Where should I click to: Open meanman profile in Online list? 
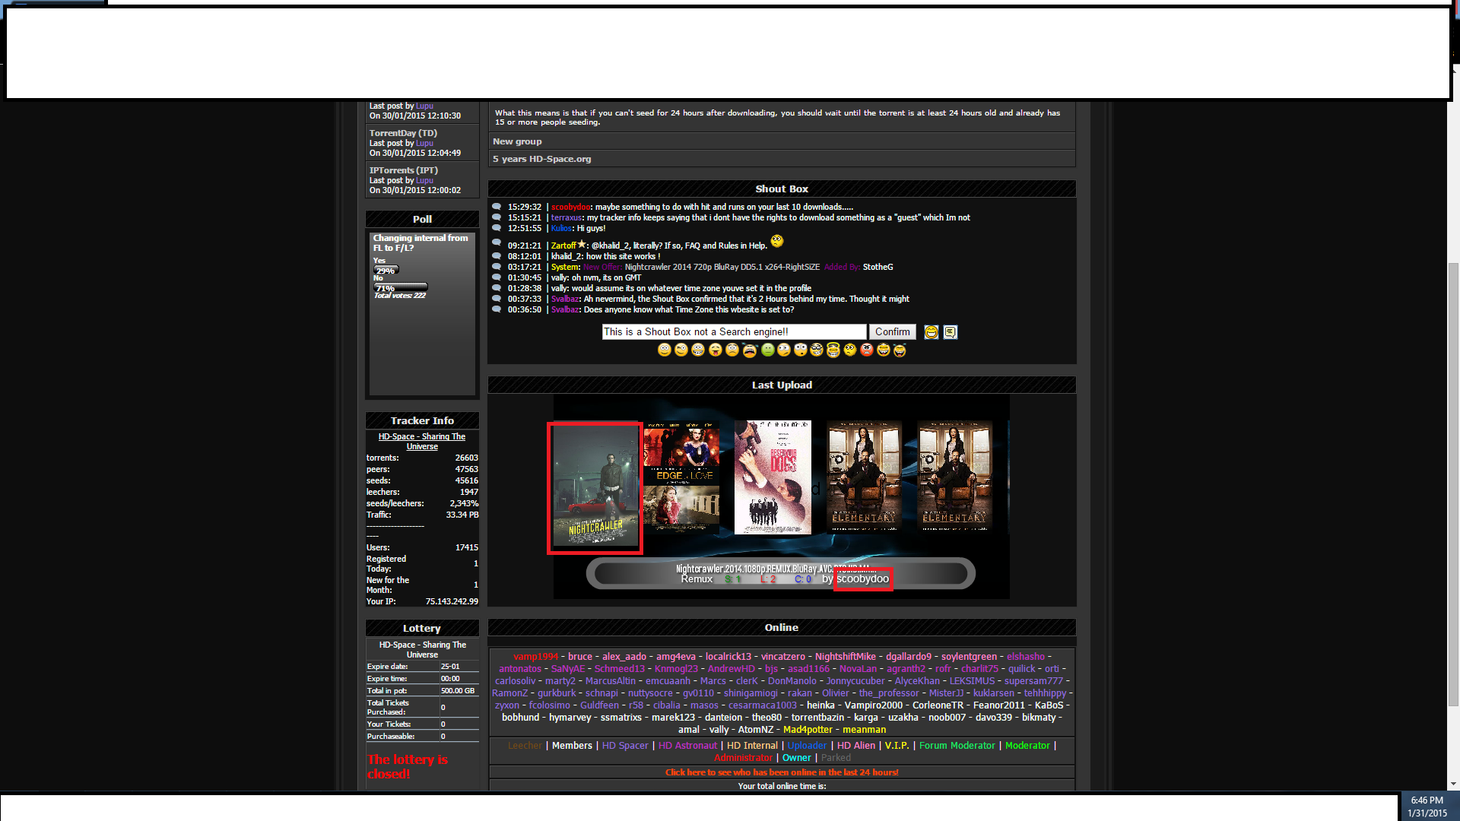pyautogui.click(x=864, y=730)
